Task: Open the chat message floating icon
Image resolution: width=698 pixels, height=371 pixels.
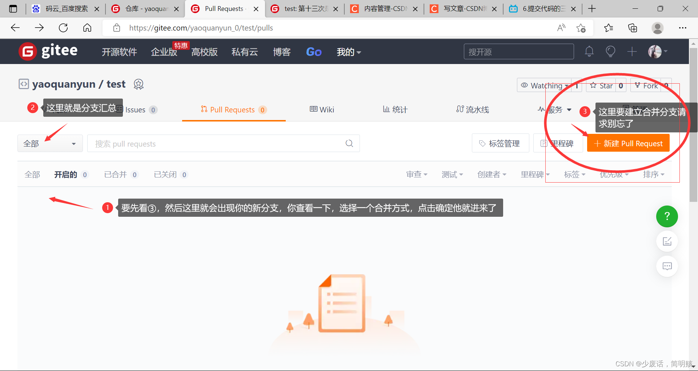Action: click(x=667, y=266)
